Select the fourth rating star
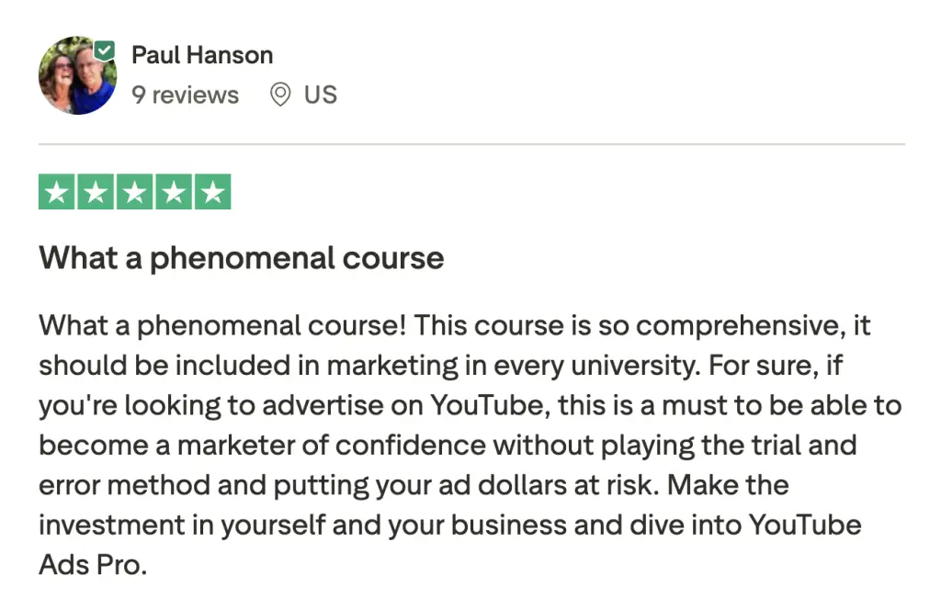 [174, 192]
